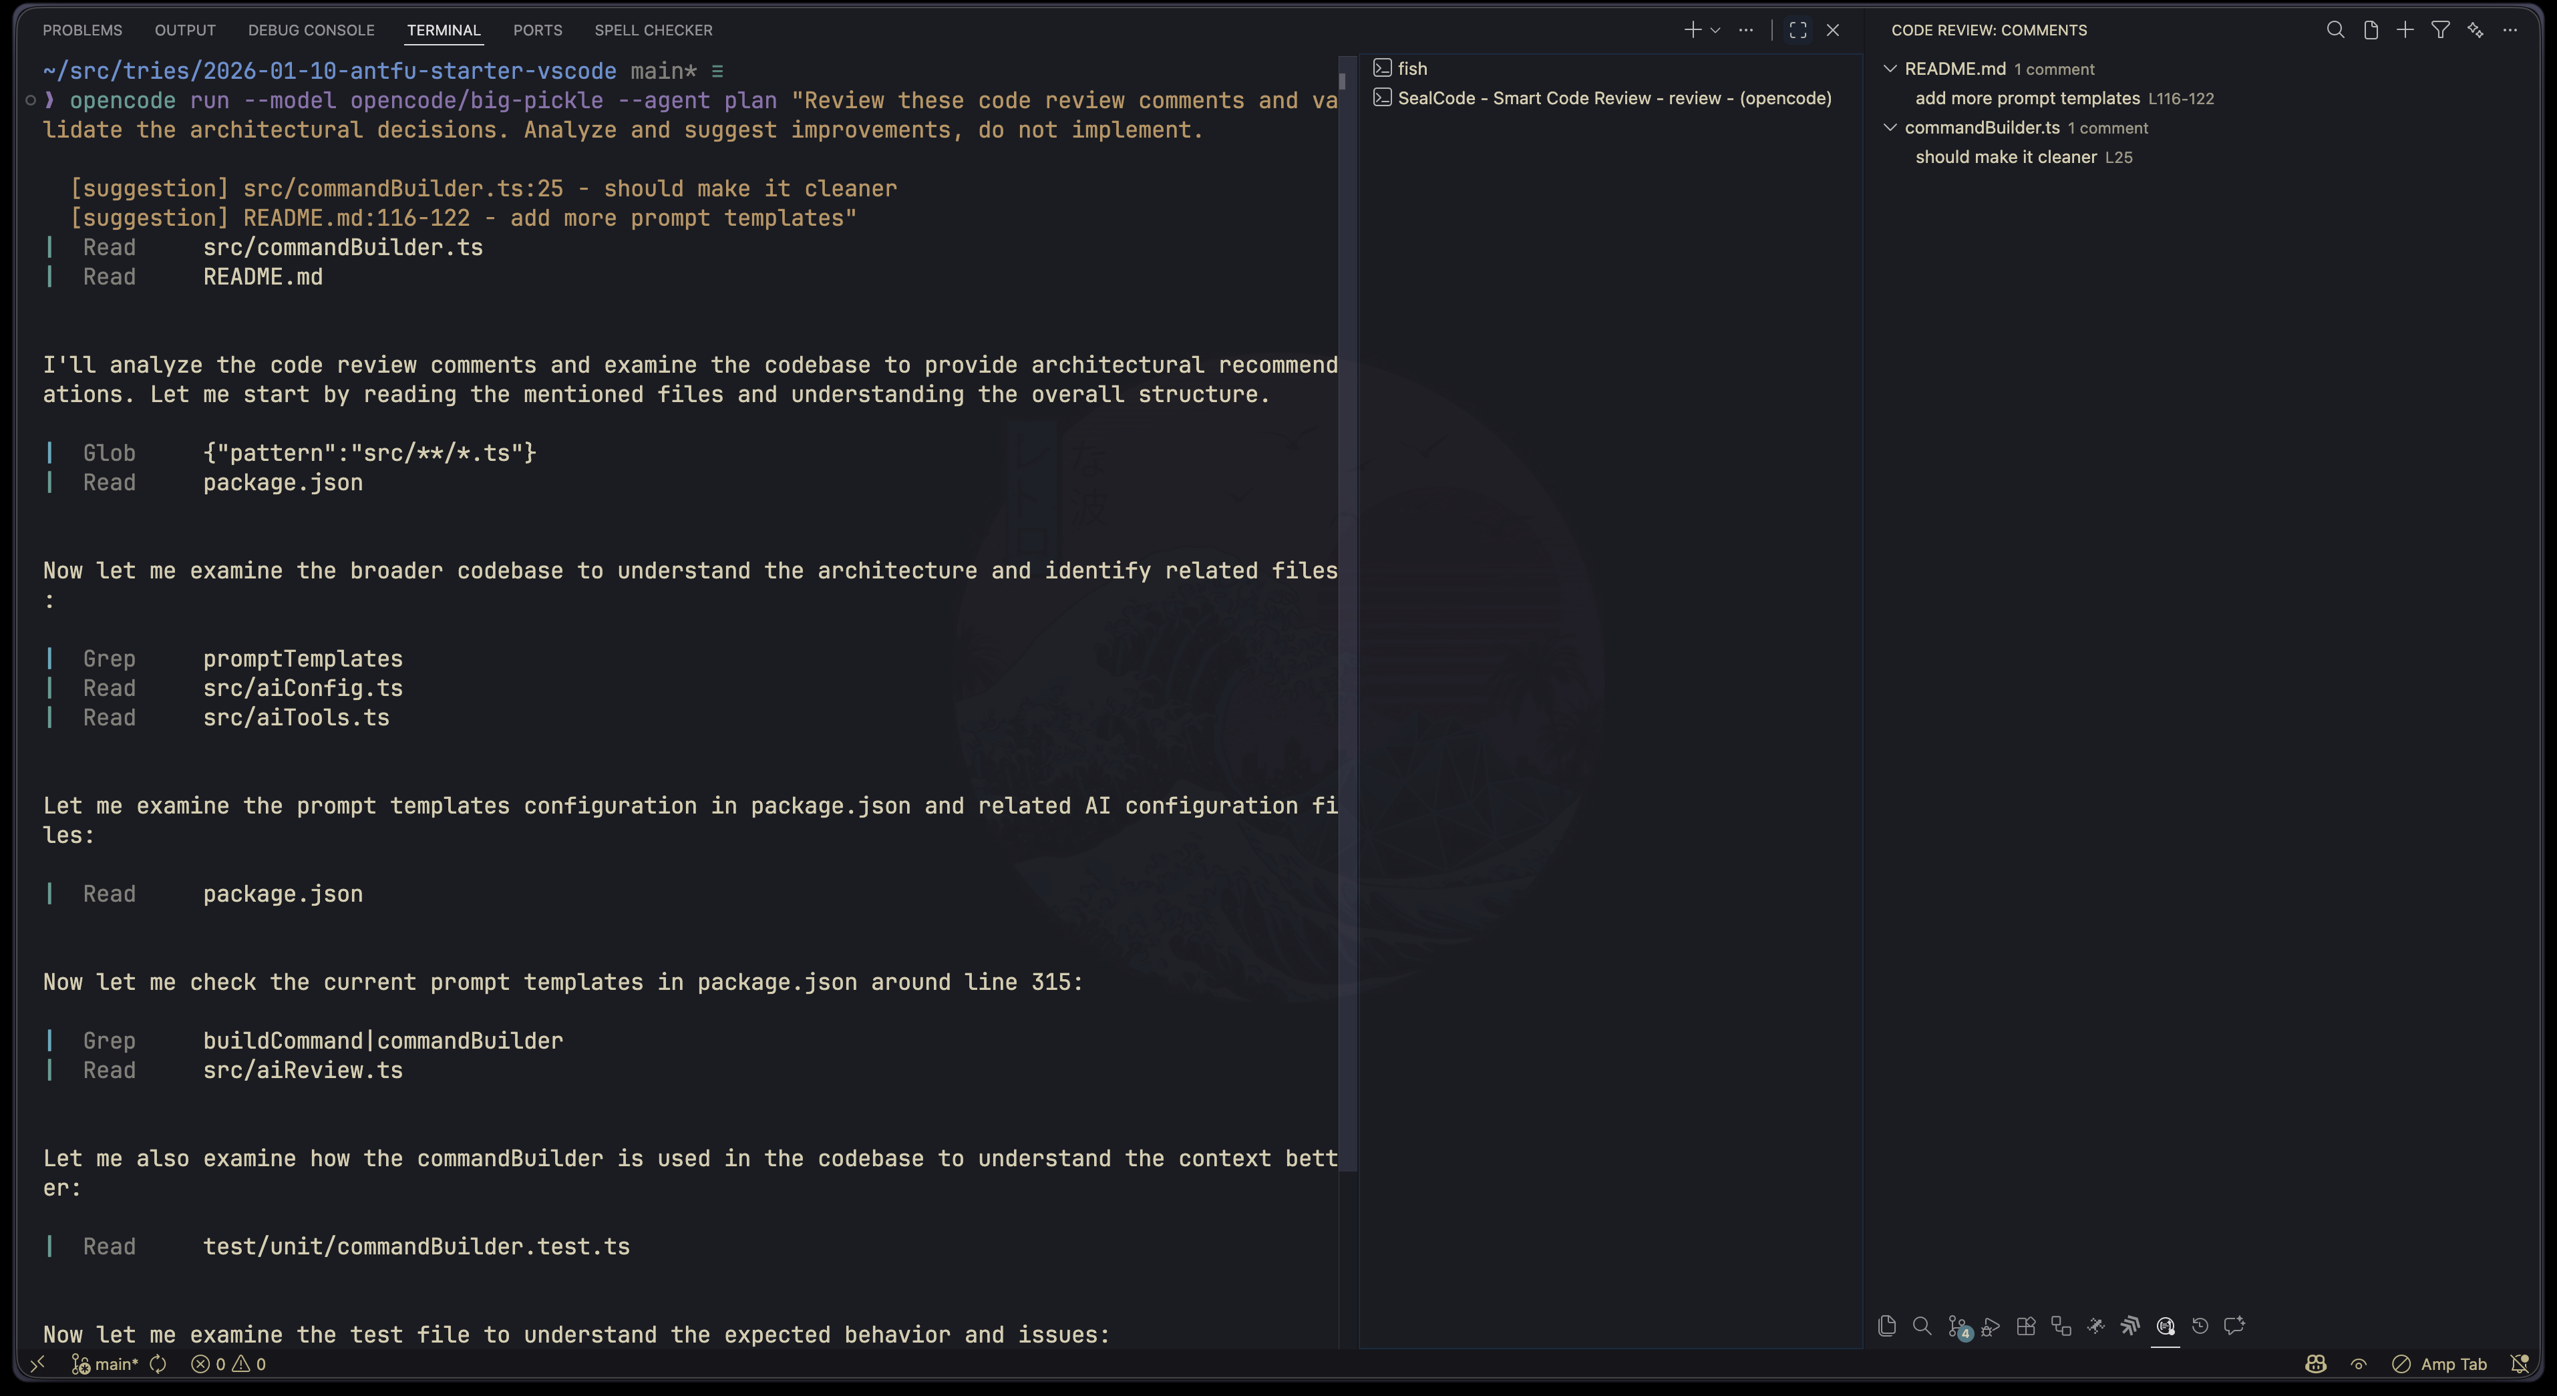Click the branch sync icon beside main*
Viewport: 2557px width, 1396px height.
[x=158, y=1364]
